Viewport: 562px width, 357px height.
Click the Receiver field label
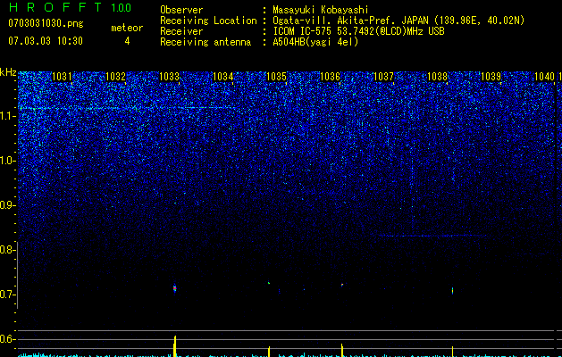[181, 31]
